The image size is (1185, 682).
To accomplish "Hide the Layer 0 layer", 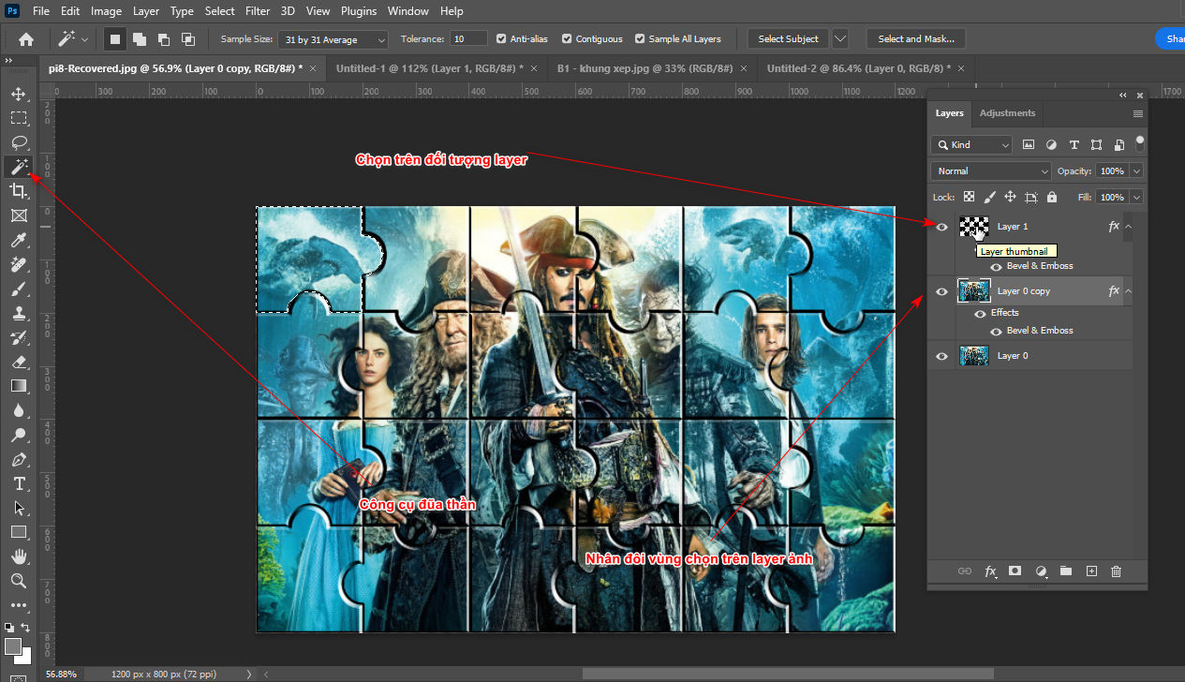I will point(941,355).
